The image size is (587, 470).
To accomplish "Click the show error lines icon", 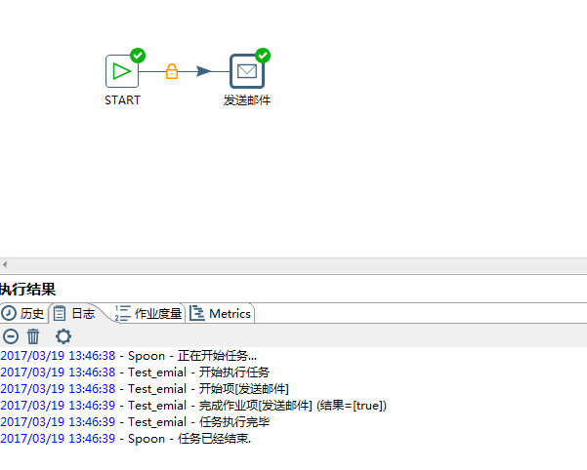I will [x=11, y=336].
